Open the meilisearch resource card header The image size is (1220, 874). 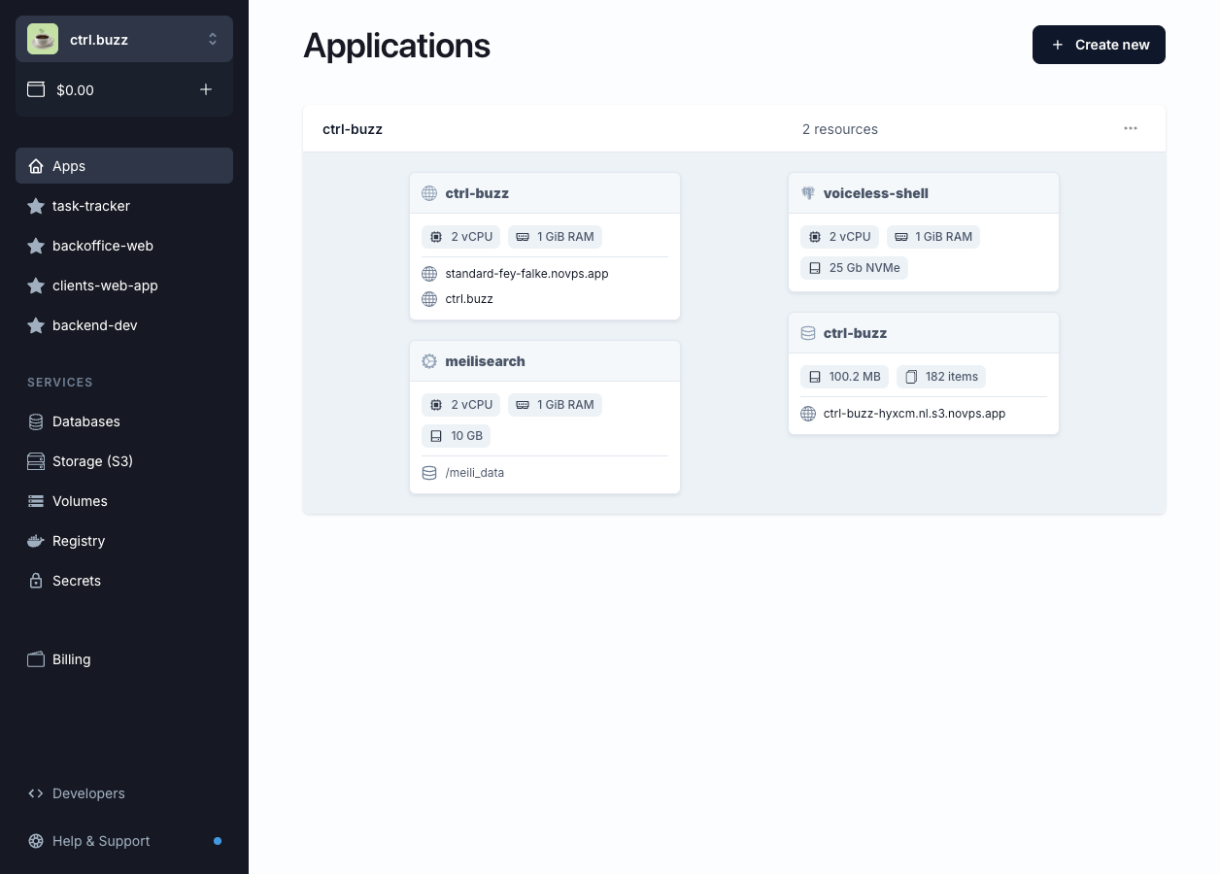click(x=545, y=361)
